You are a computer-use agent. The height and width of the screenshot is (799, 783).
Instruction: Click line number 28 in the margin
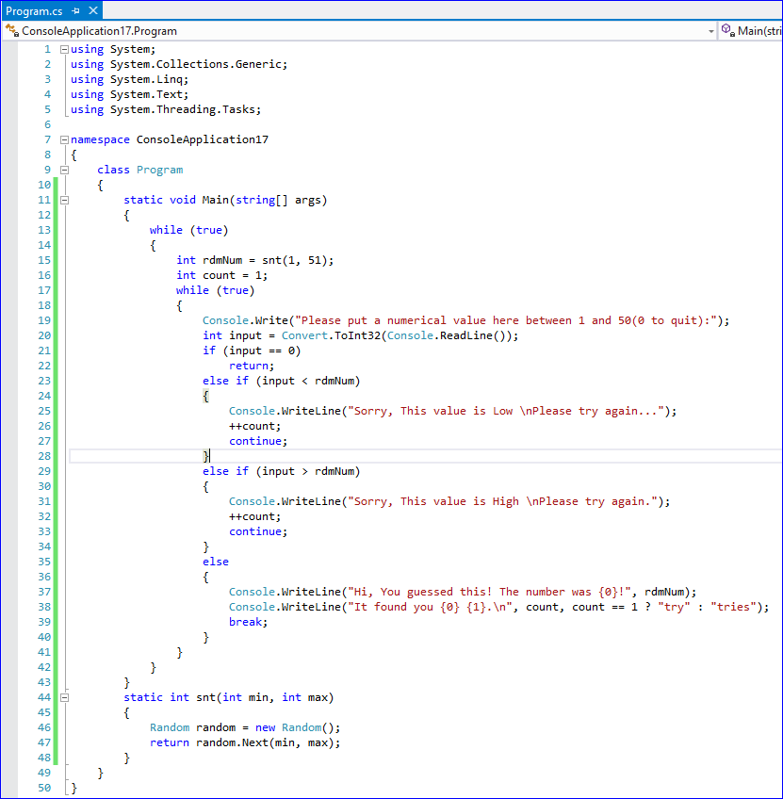click(x=44, y=456)
